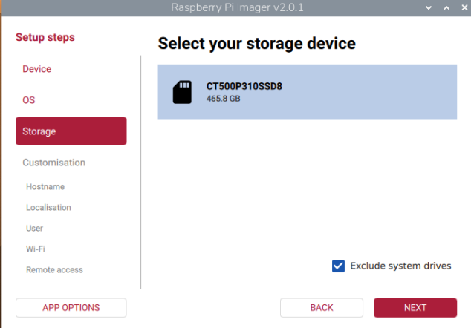Select the highlighted Storage step
Viewport: 471px width, 328px height.
point(71,131)
